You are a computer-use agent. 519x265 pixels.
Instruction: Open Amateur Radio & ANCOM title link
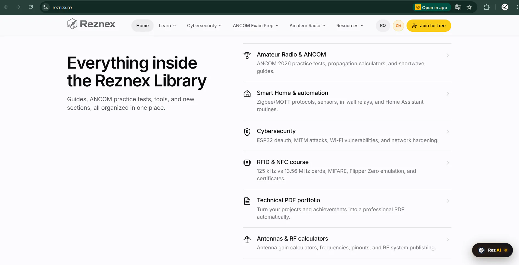pos(291,54)
